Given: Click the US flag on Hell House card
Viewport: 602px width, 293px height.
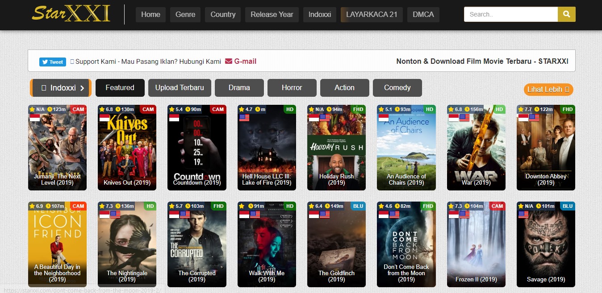Looking at the screenshot, I should tap(244, 118).
